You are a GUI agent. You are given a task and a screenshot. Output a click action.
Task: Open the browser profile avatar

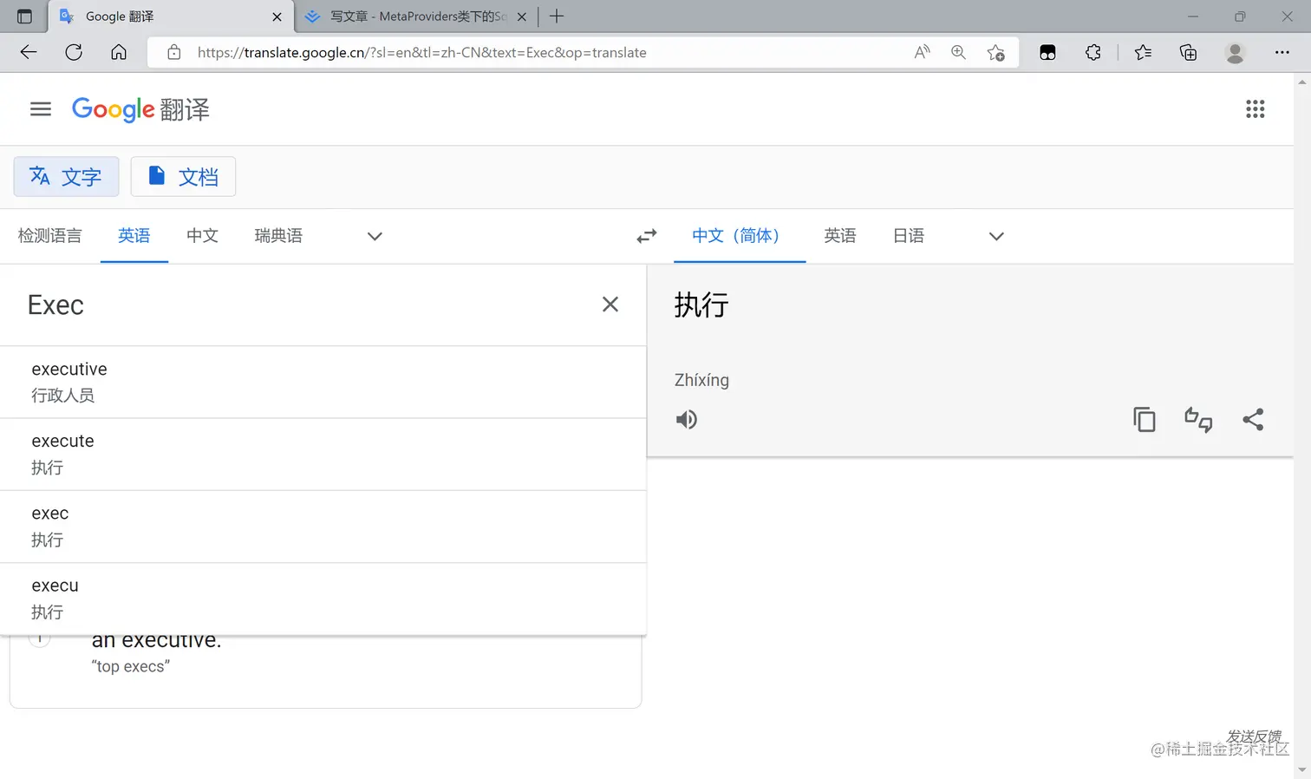click(1236, 53)
